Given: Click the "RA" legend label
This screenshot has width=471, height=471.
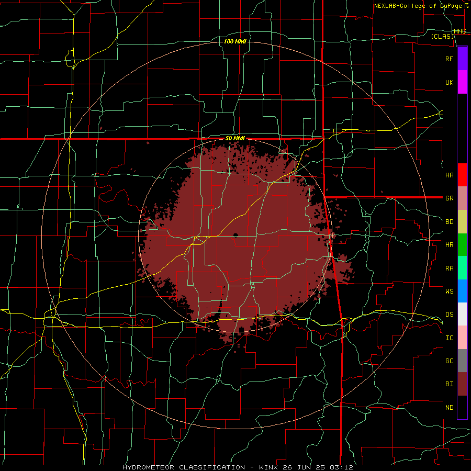Looking at the screenshot, I should click(x=449, y=268).
